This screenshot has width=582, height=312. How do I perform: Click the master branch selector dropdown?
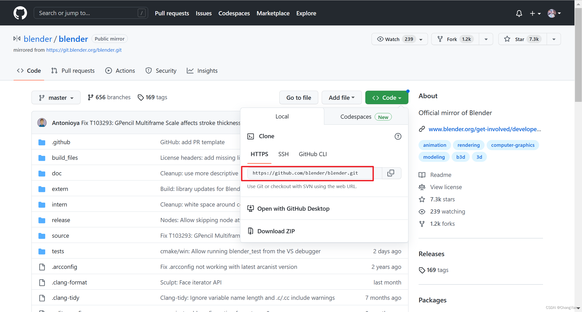pos(56,97)
